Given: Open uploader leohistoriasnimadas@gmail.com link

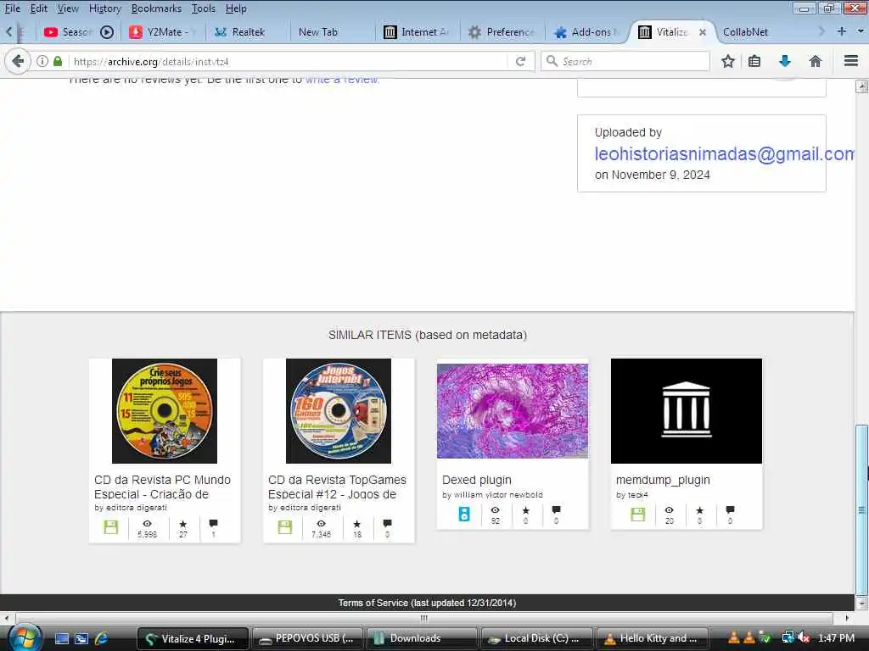Looking at the screenshot, I should click(x=724, y=154).
